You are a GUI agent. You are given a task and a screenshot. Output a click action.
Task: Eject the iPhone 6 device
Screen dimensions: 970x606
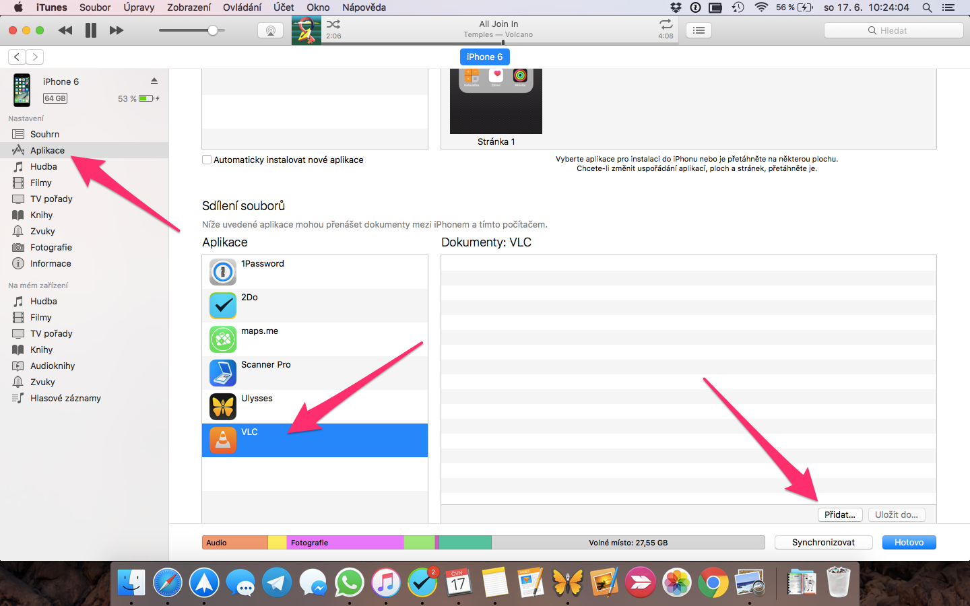pyautogui.click(x=154, y=81)
